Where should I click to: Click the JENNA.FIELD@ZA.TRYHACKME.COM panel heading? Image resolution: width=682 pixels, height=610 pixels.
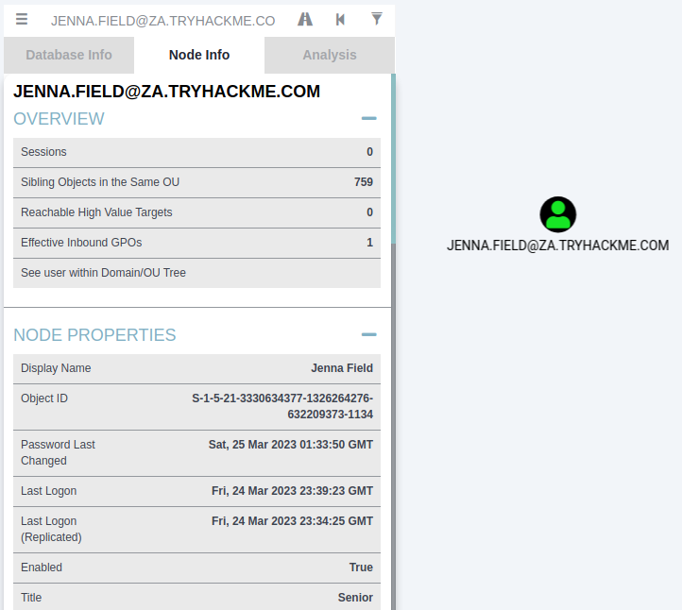166,92
